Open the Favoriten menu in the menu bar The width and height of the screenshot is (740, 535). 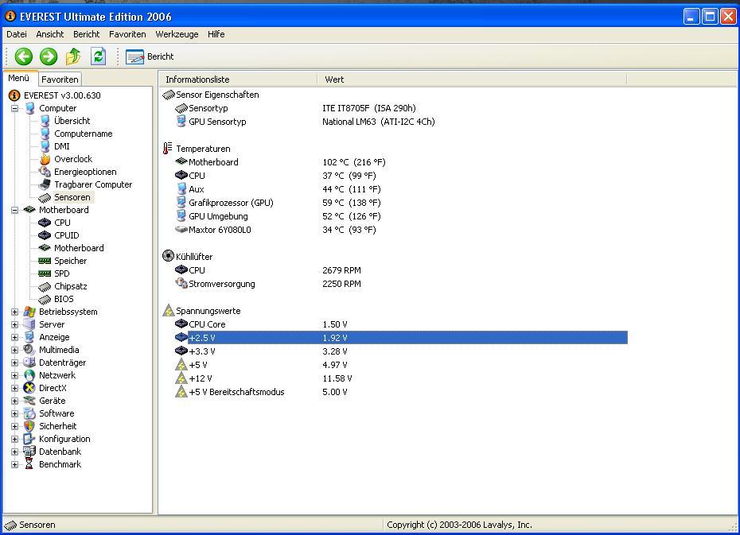127,34
